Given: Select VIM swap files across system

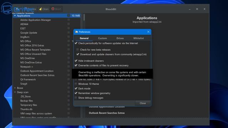Looking at the screenshot, I should click(36, 113).
